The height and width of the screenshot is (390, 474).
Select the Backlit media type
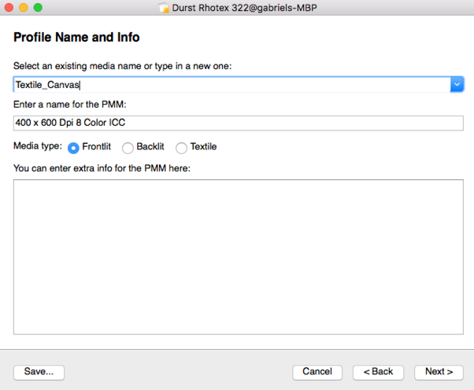tap(128, 148)
